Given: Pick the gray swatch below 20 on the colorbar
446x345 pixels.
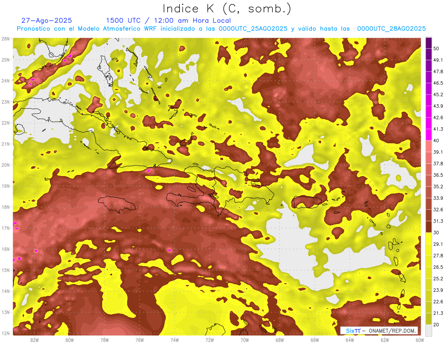Looking at the screenshot, I should [x=429, y=330].
